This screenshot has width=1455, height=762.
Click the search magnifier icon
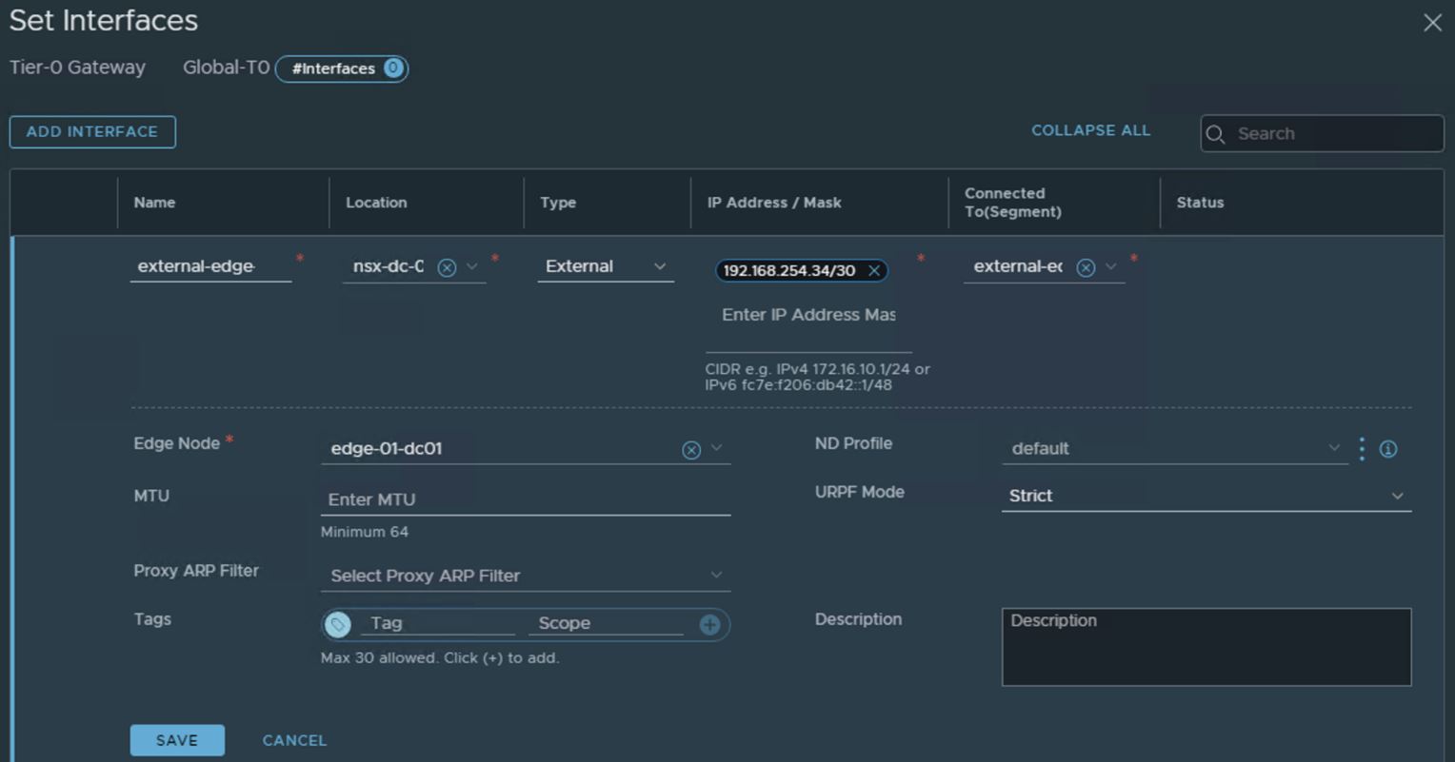1215,134
